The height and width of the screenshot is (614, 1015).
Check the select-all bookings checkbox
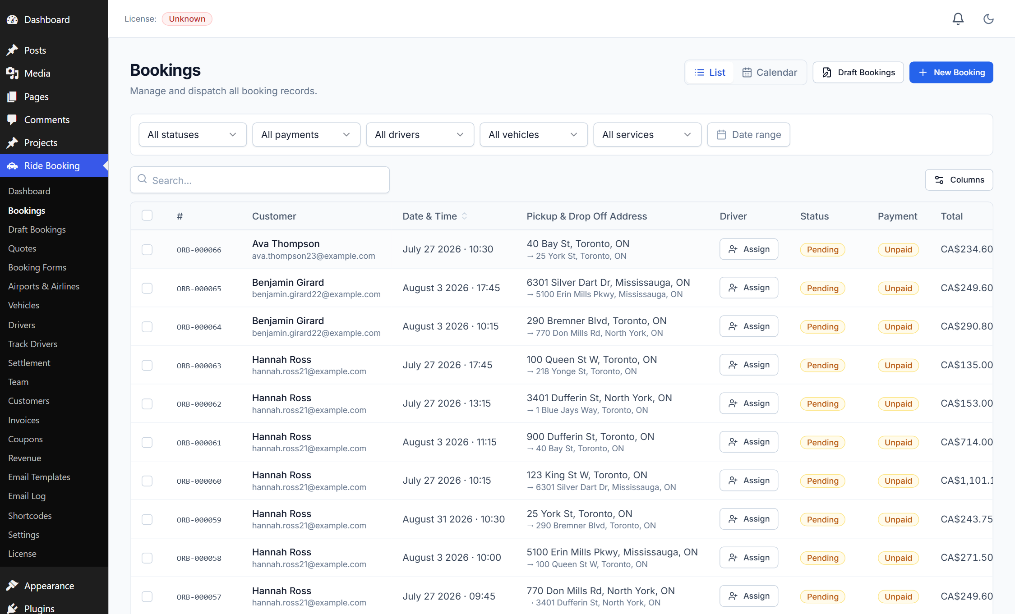point(147,215)
